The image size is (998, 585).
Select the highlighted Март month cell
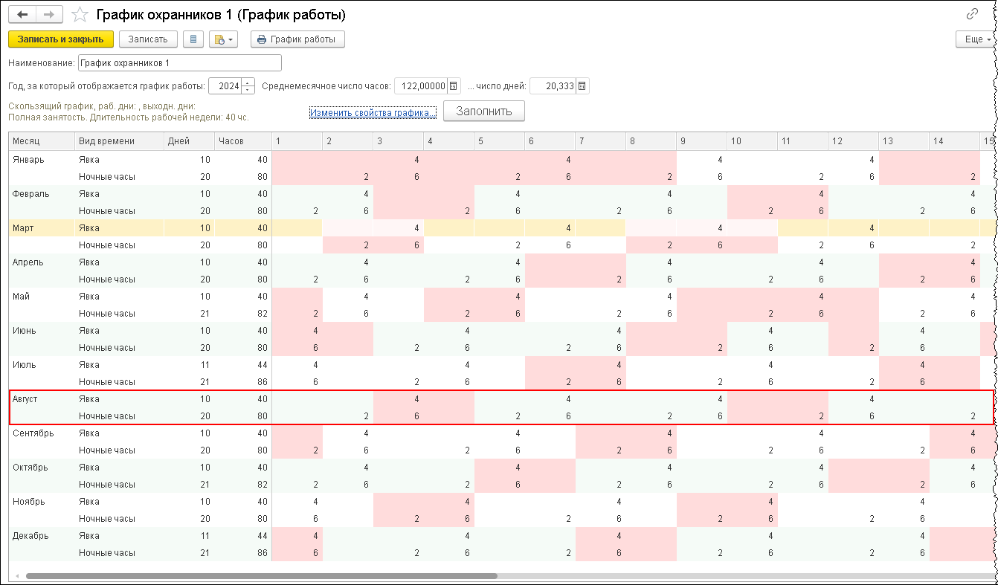(42, 227)
